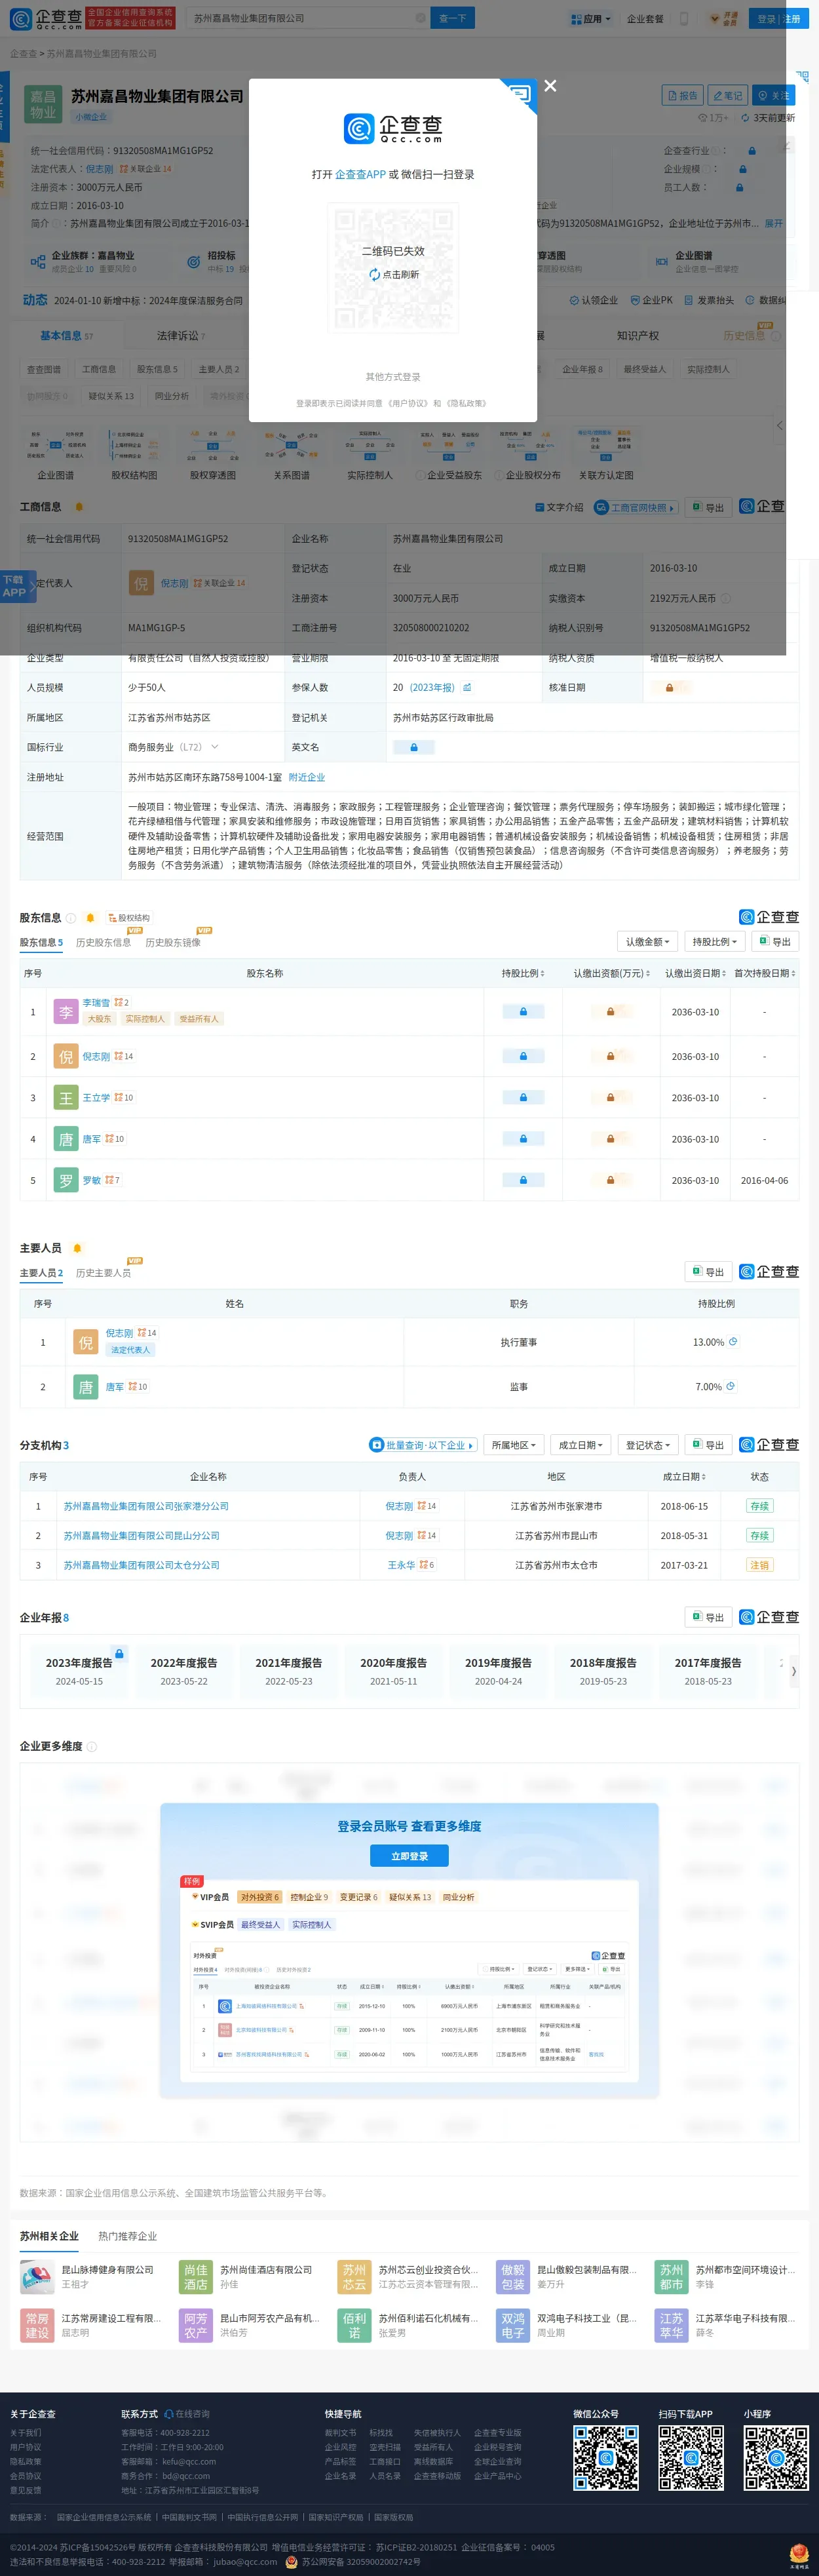This screenshot has height=2576, width=819.
Task: Click the floating 下载APP side button
Action: click(17, 586)
